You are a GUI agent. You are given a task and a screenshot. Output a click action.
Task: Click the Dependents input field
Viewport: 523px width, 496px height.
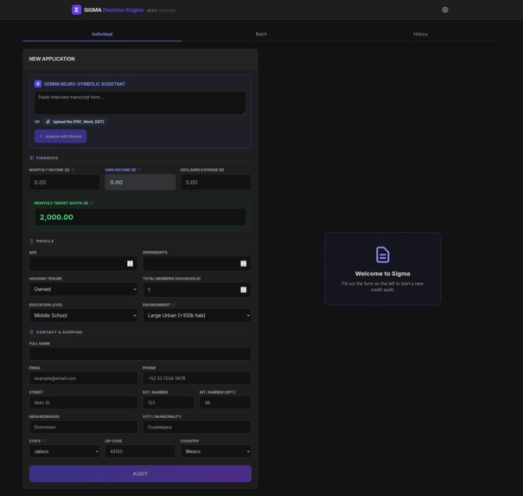(x=197, y=263)
